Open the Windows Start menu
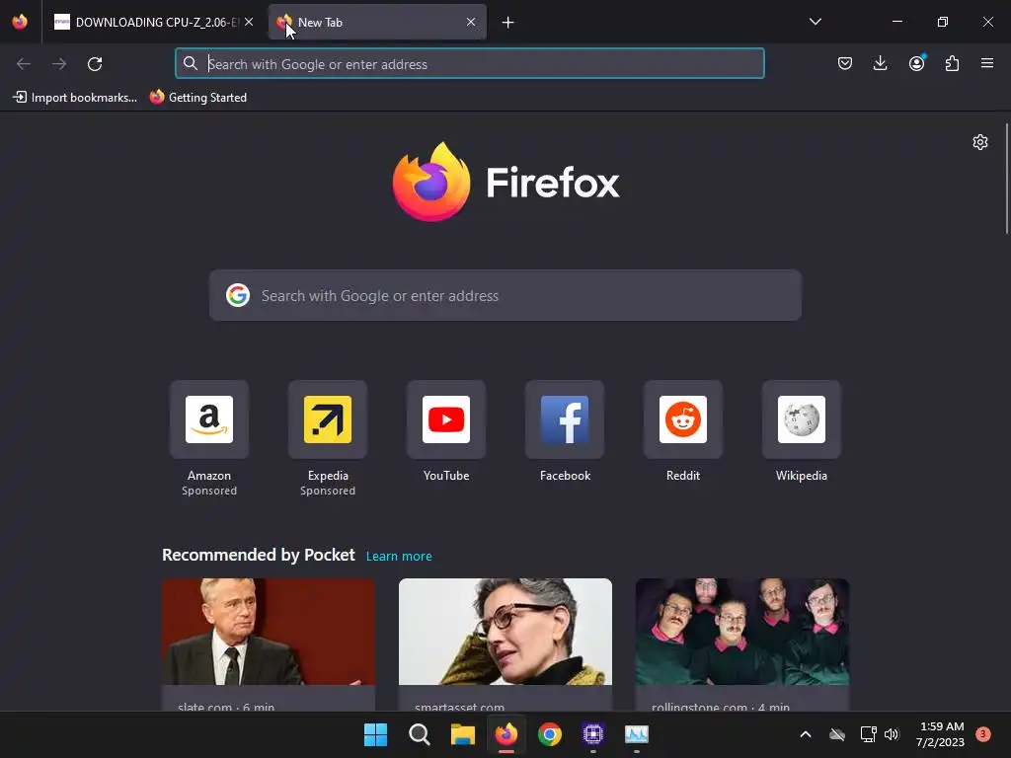The image size is (1011, 758). tap(375, 734)
